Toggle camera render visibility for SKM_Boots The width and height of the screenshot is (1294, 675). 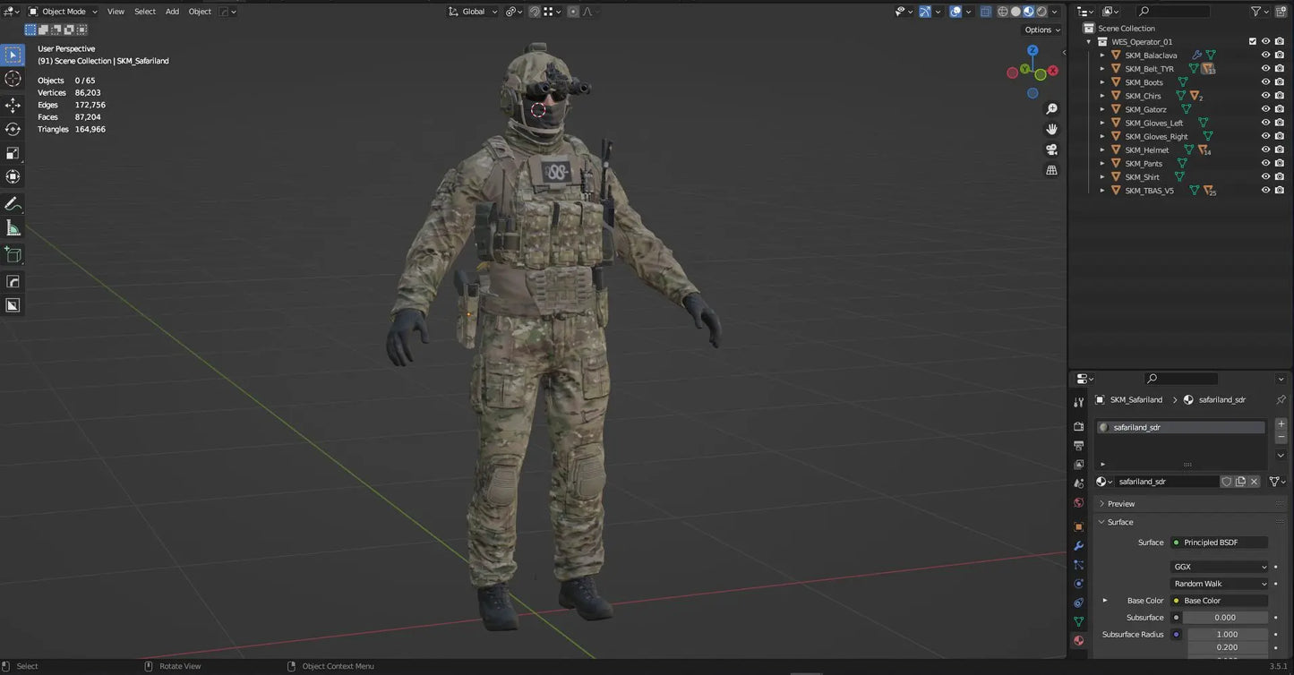click(x=1280, y=81)
